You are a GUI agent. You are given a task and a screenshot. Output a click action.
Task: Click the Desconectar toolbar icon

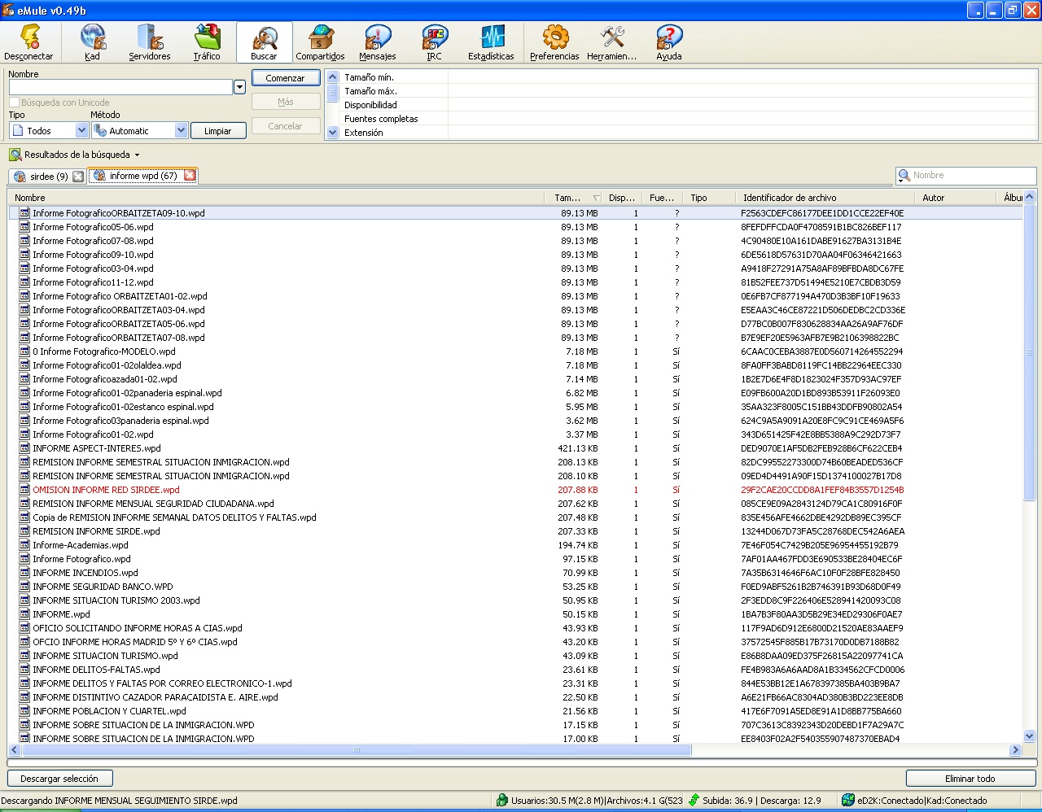pos(28,42)
